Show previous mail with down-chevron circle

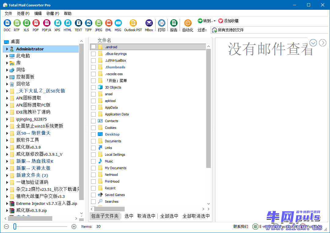point(313,43)
